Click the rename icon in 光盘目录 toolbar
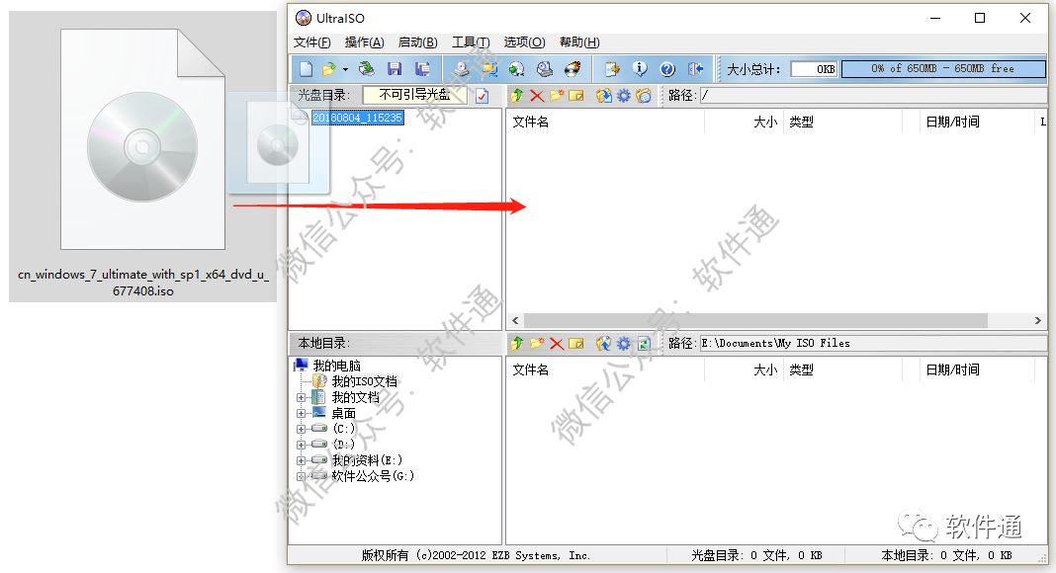The width and height of the screenshot is (1056, 573). pyautogui.click(x=575, y=96)
